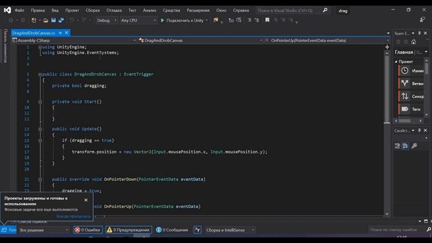This screenshot has width=432, height=243.
Task: Click the Save All icon
Action: 61,20
